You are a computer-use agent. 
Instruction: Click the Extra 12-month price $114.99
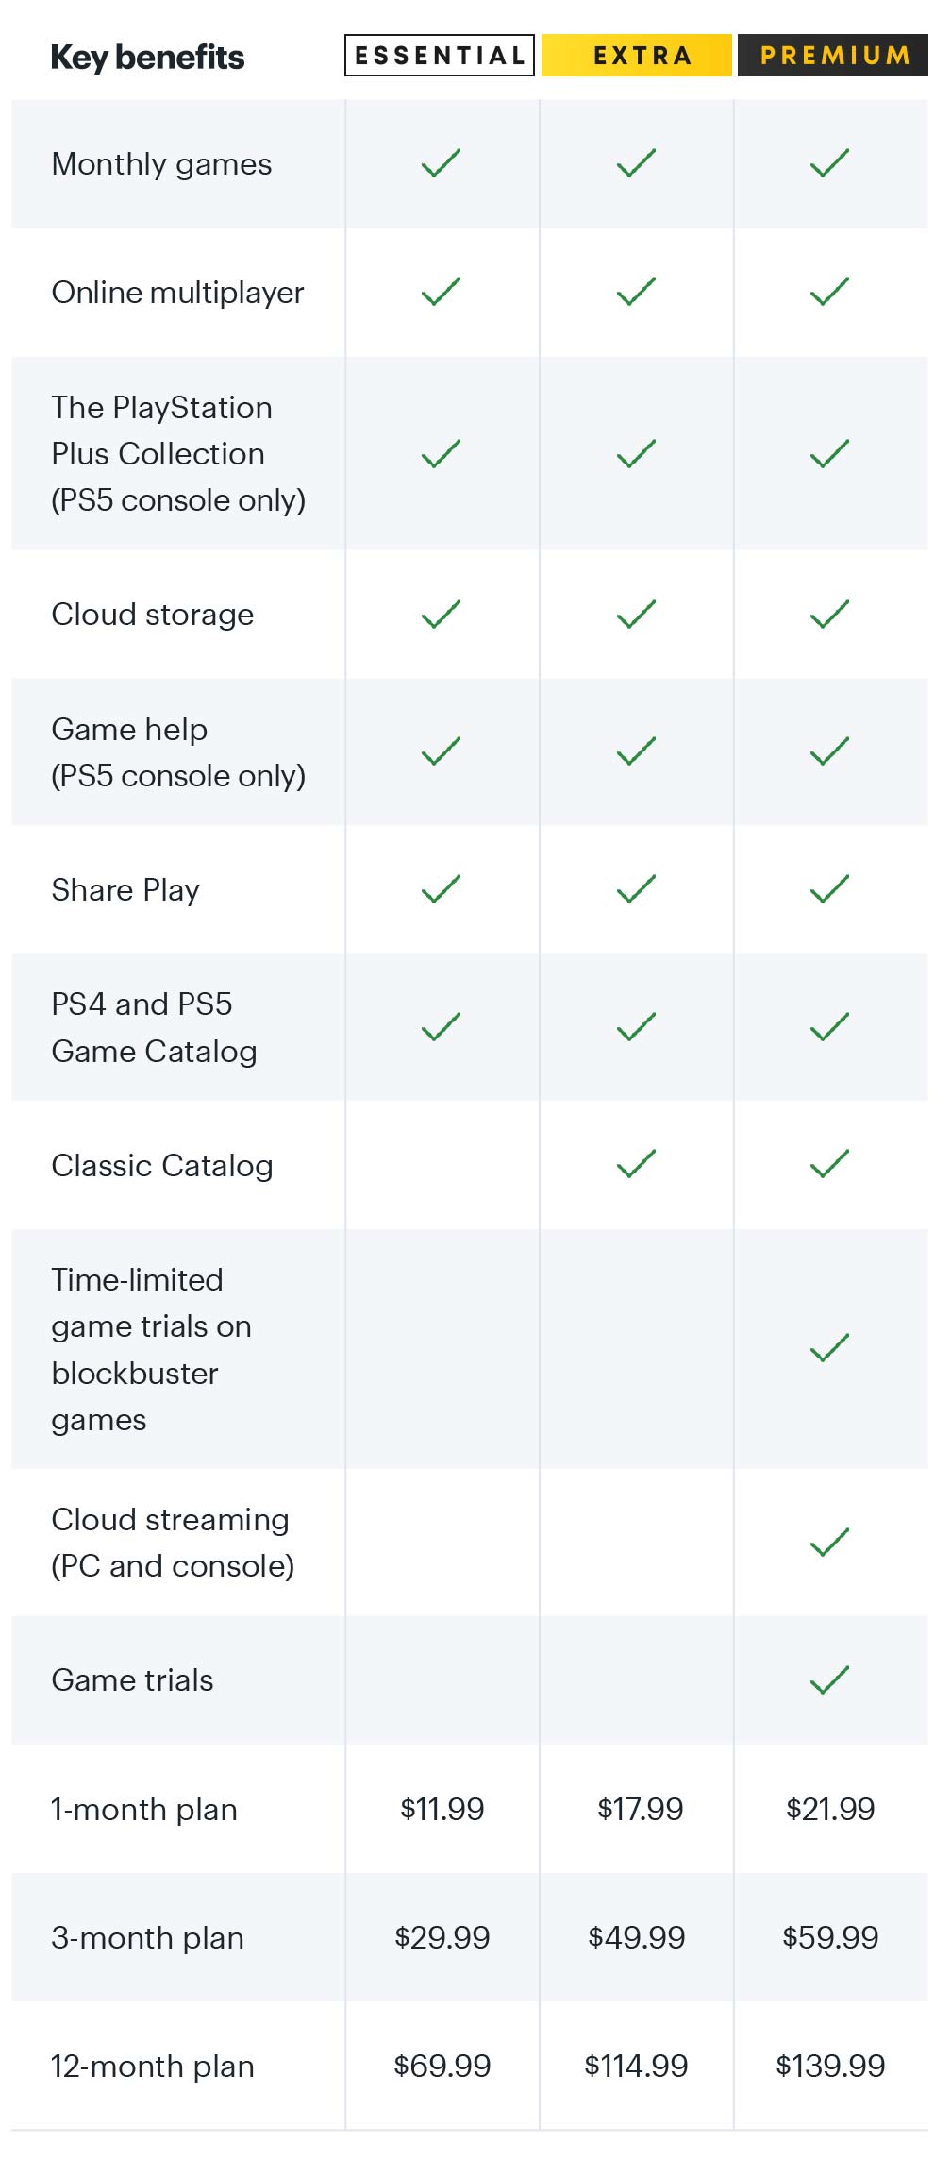point(637,2066)
